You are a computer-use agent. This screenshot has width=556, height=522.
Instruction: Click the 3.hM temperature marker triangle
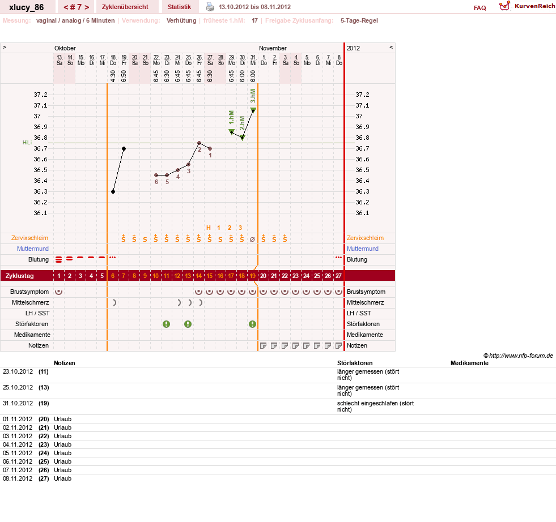coord(253,110)
